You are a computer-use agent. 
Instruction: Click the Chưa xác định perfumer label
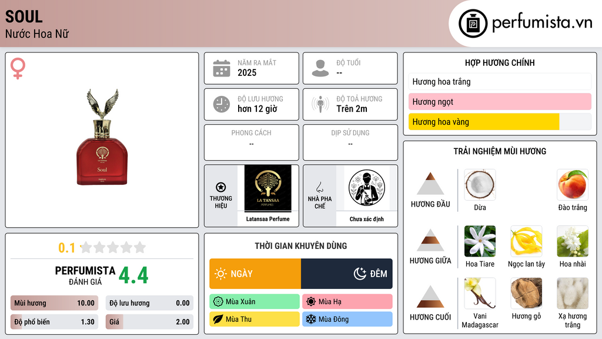(x=367, y=219)
